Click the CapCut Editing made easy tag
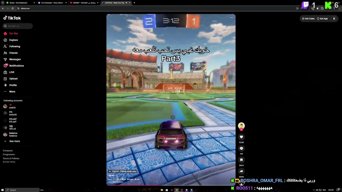342x192 pixels. (x=123, y=171)
